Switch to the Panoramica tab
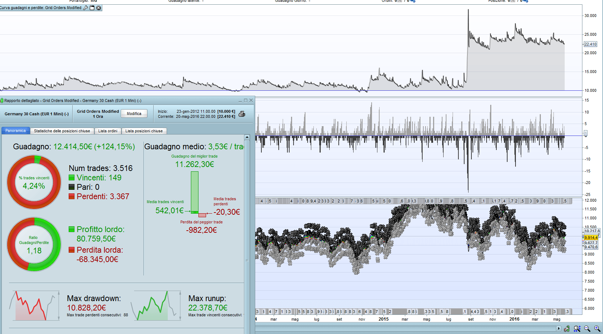The height and width of the screenshot is (334, 603). click(16, 131)
